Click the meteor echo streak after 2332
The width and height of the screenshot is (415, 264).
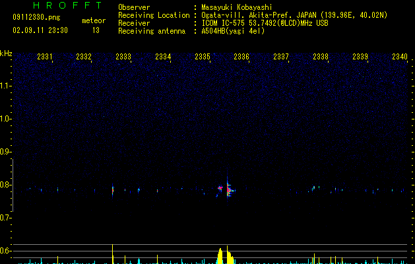(113, 190)
